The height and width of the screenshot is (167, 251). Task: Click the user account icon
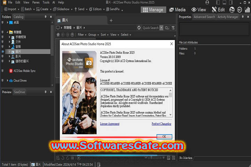coord(207,2)
